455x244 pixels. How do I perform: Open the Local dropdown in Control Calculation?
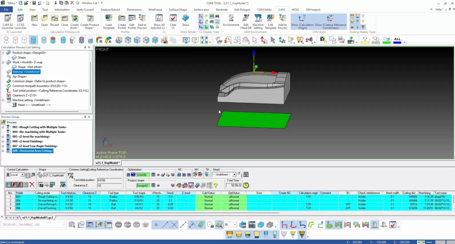(x=22, y=175)
